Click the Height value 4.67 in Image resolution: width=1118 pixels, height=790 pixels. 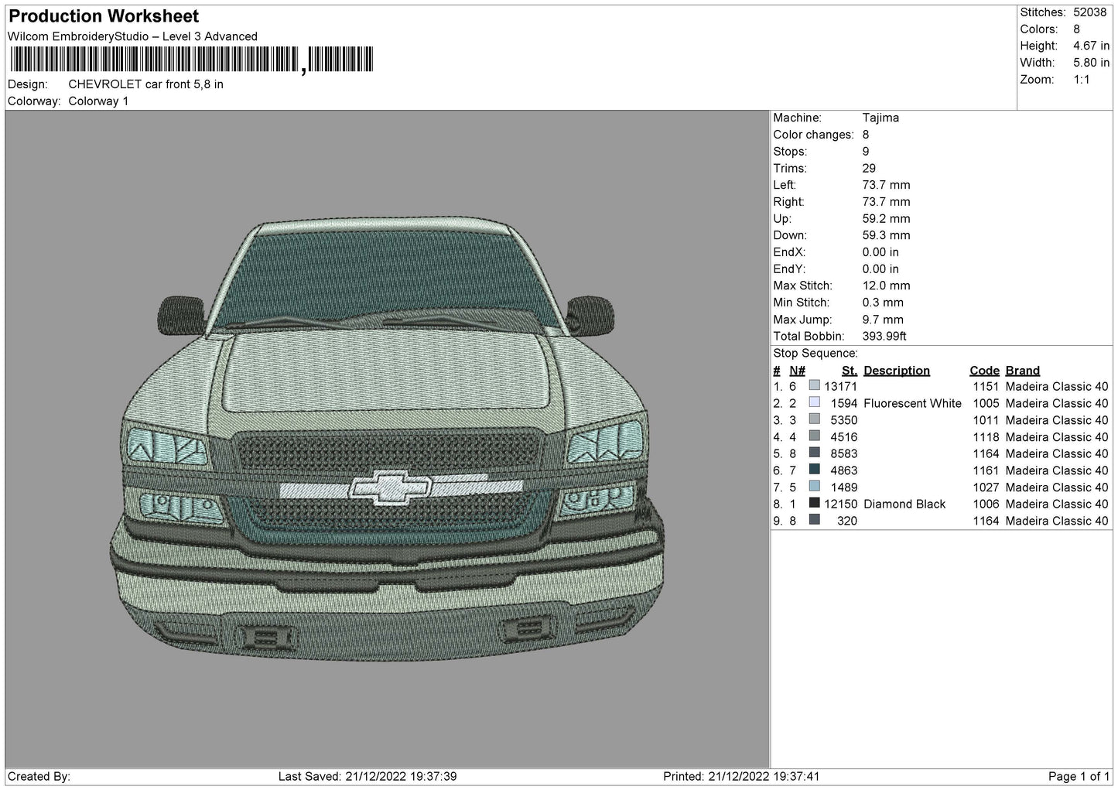click(x=1091, y=46)
